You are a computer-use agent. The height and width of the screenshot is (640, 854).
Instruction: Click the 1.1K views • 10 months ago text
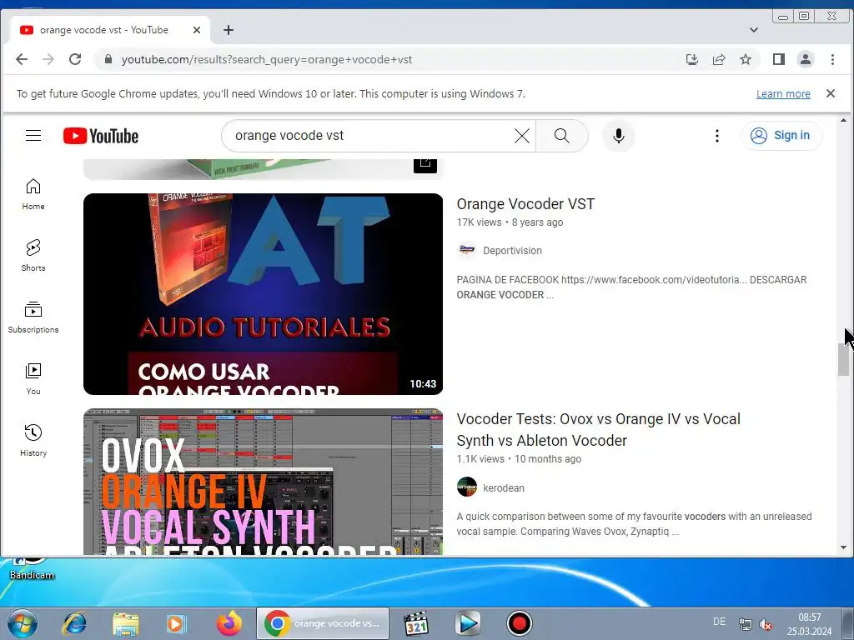click(x=519, y=459)
